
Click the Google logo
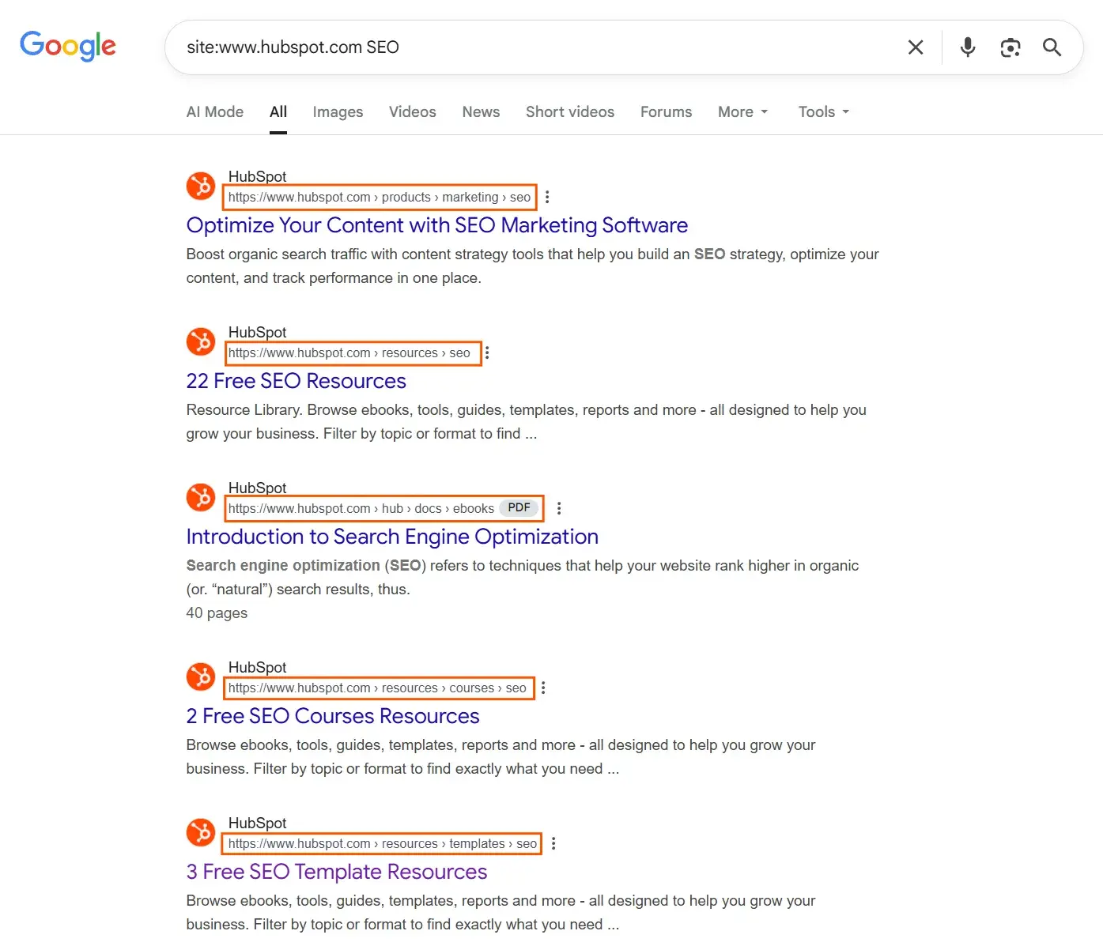(x=67, y=47)
